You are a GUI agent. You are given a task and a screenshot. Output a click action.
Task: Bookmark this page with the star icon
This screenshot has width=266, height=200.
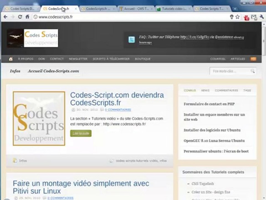click(x=237, y=17)
